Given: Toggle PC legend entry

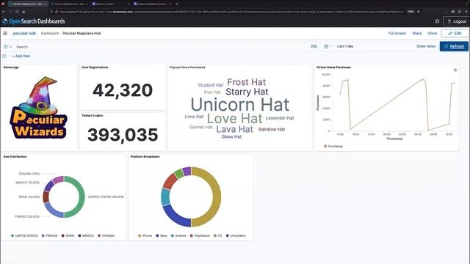Looking at the screenshot, I should 218,236.
